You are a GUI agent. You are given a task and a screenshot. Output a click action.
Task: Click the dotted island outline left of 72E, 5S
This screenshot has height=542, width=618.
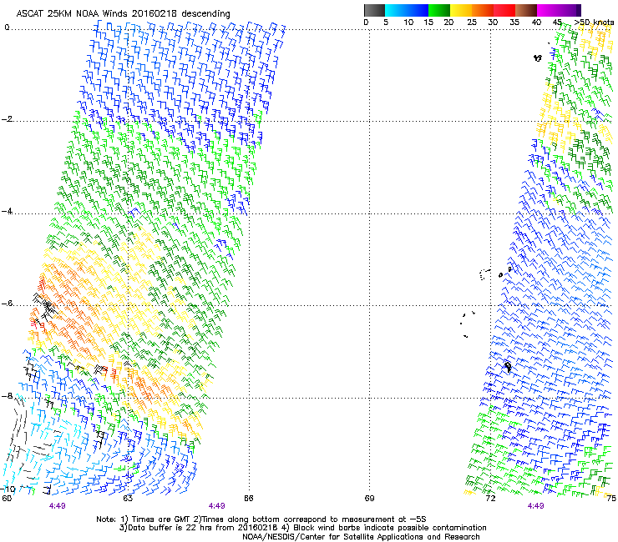click(484, 274)
